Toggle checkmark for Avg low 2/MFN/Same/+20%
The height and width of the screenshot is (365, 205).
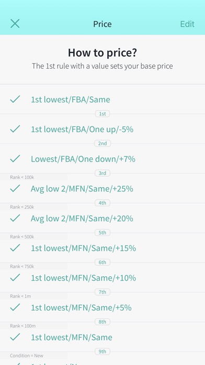(x=15, y=218)
